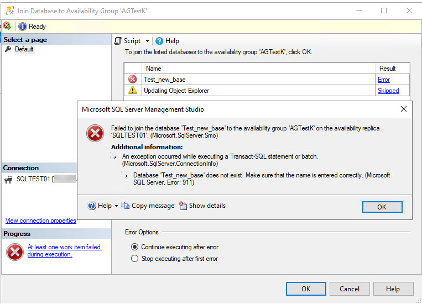Open the Script dropdown arrow
Image resolution: width=422 pixels, height=304 pixels.
[147, 41]
